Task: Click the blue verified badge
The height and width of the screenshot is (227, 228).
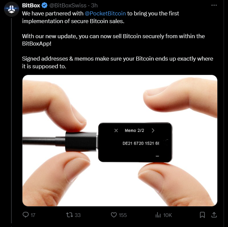Action: [44, 6]
